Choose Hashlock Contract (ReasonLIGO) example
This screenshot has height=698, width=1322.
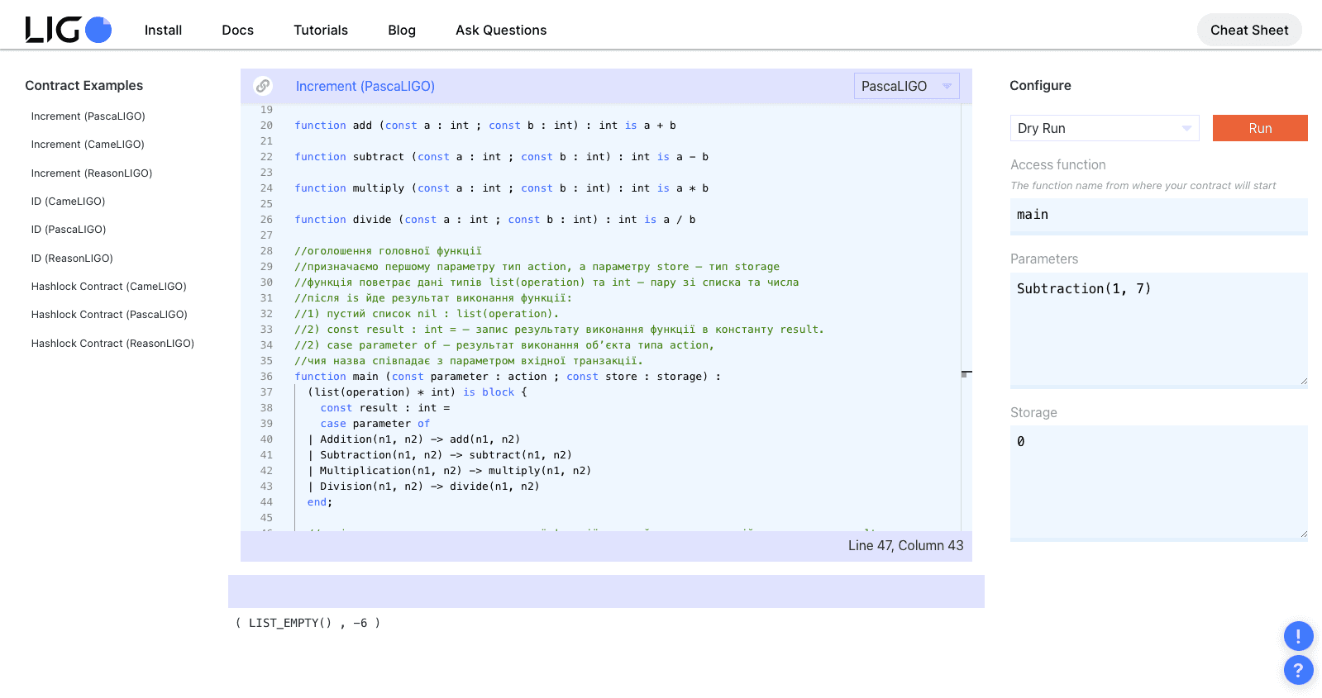[112, 344]
